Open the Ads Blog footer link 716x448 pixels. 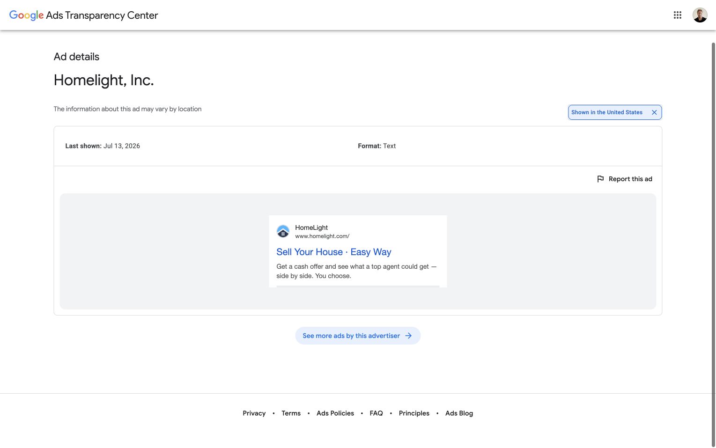coord(459,413)
